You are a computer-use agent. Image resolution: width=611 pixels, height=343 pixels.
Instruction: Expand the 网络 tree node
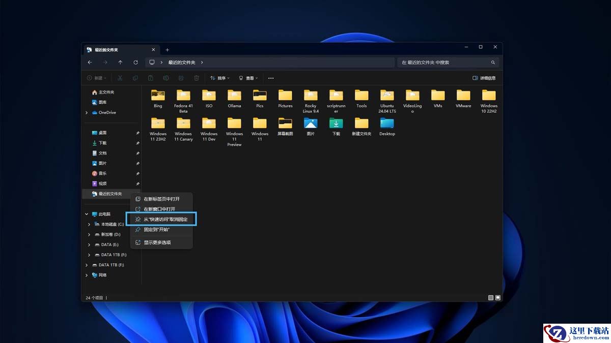(x=87, y=275)
